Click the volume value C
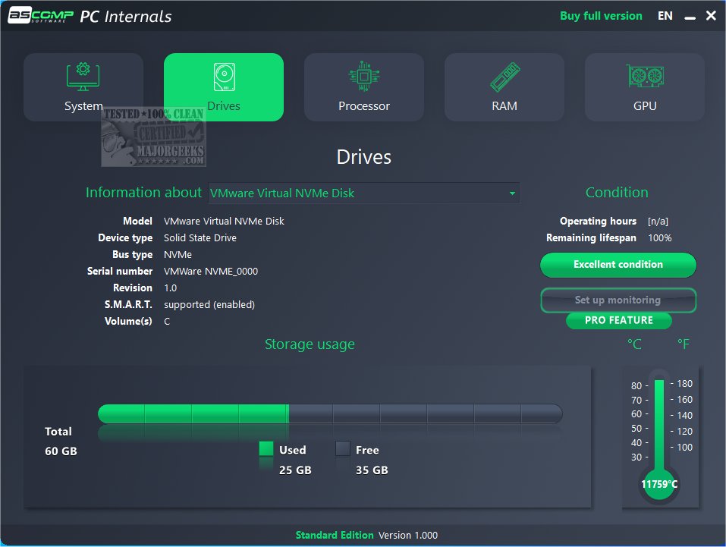Screen dimensions: 726x547 [167, 322]
